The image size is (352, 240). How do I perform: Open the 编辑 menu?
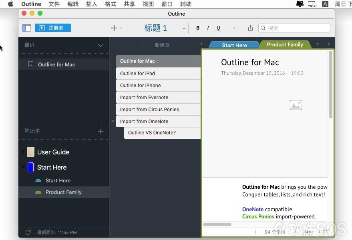point(73,4)
